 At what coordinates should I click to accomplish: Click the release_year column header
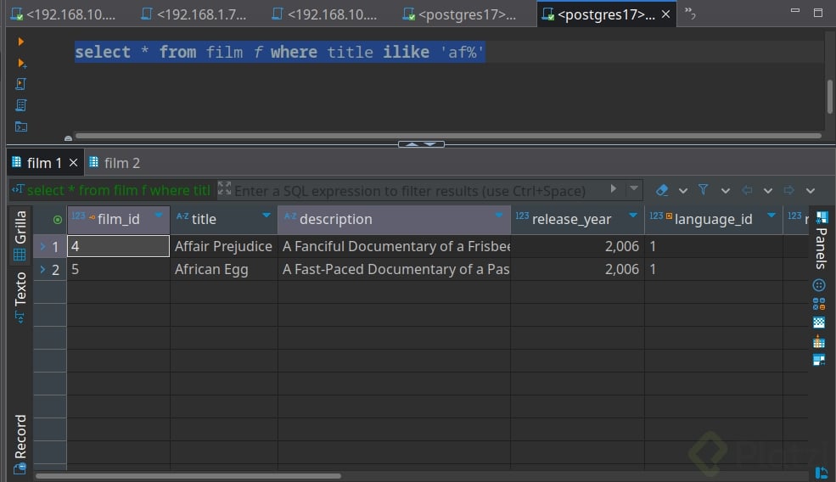tap(577, 219)
